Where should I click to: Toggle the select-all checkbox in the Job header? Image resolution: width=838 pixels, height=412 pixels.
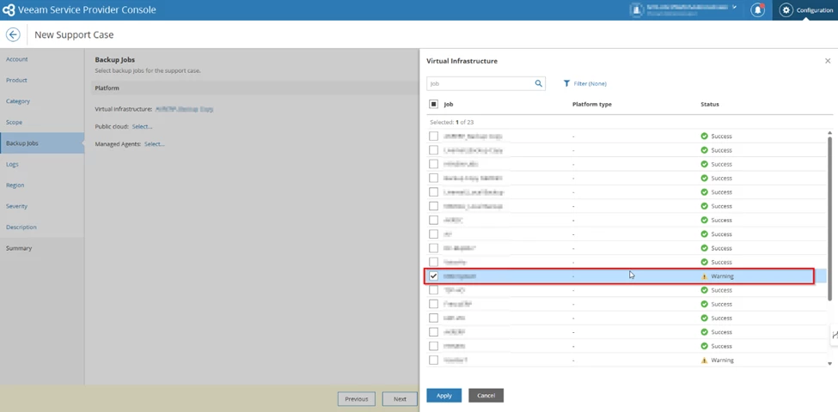tap(433, 104)
